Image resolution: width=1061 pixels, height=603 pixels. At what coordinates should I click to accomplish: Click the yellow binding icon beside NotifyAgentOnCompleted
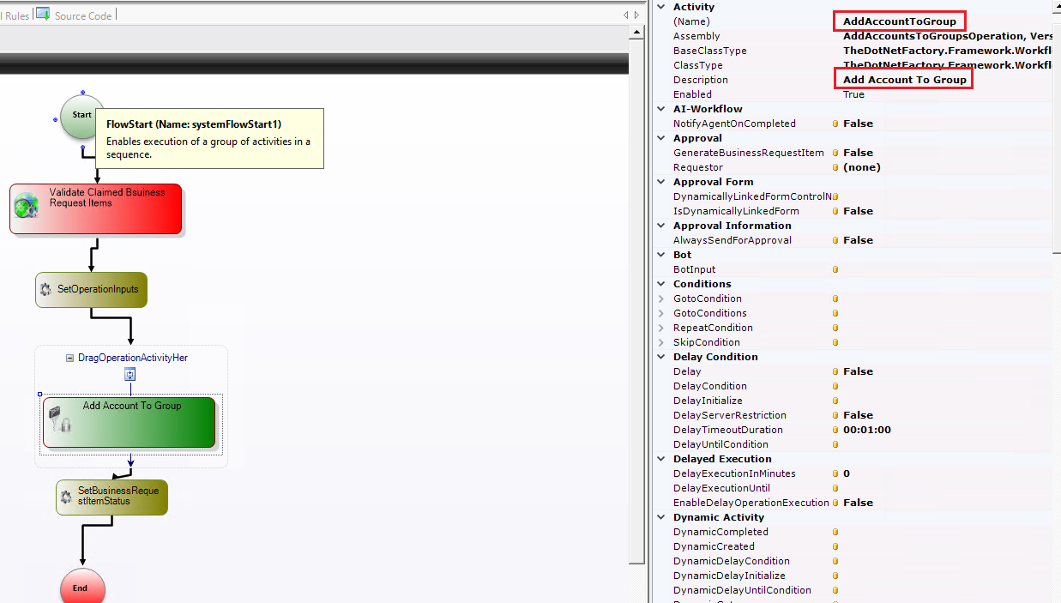pyautogui.click(x=835, y=124)
